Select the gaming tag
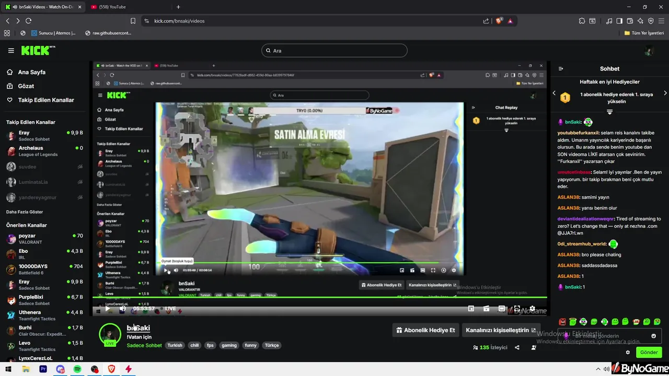Screen dimensions: 669x376 click(229, 345)
